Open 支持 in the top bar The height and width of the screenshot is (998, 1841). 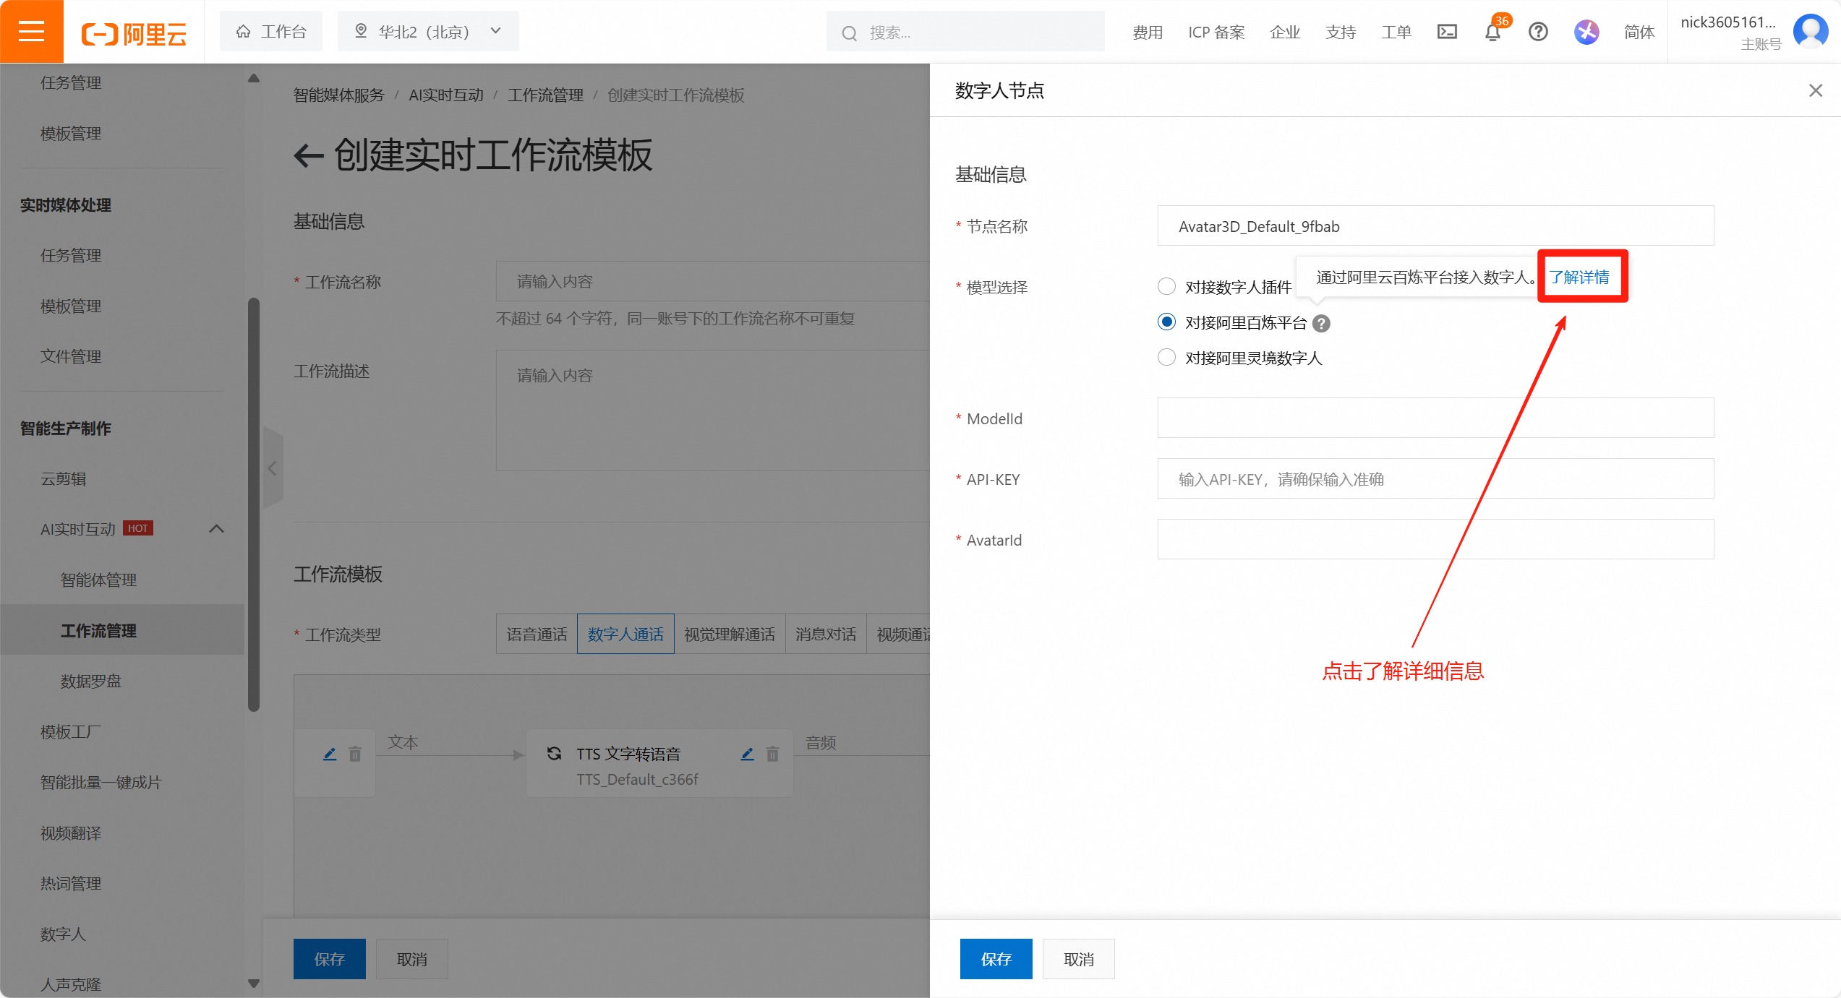[x=1341, y=33]
